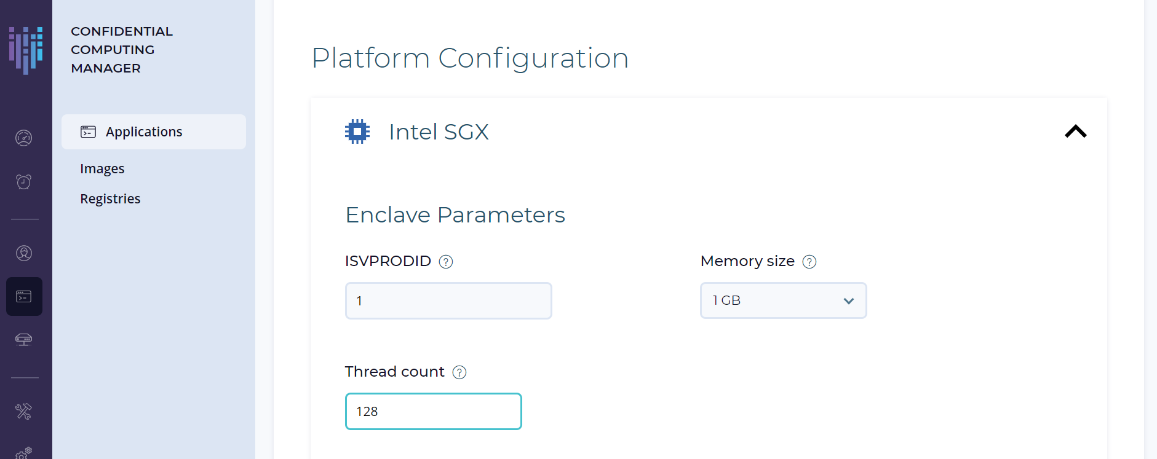Viewport: 1157px width, 459px height.
Task: Collapse the Intel SGX section chevron
Action: 1076,131
